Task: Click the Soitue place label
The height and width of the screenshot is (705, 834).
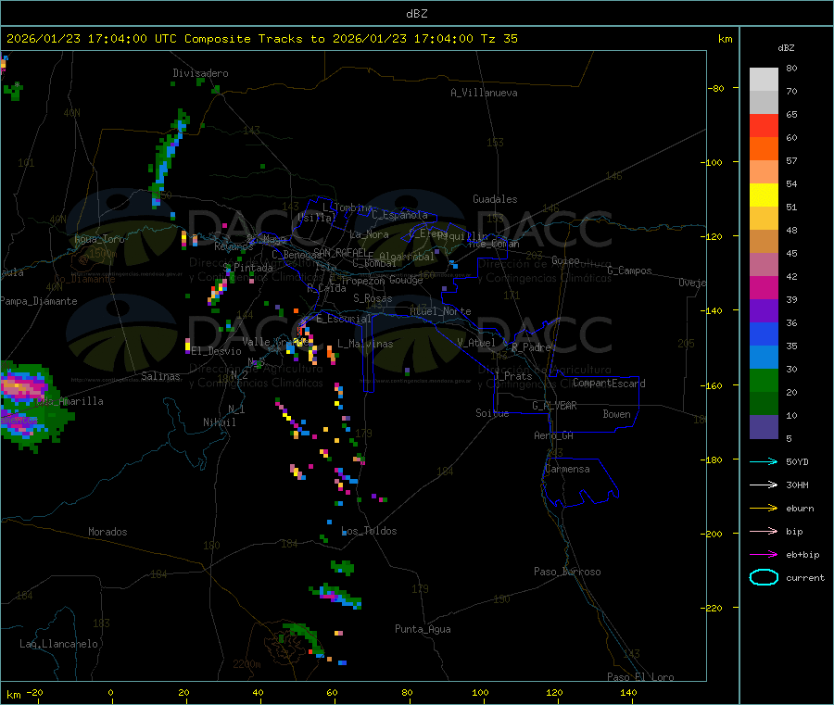Action: point(492,413)
